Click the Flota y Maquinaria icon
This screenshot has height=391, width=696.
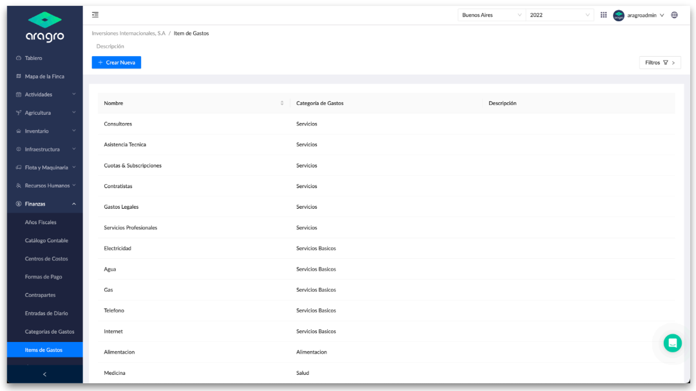pyautogui.click(x=19, y=167)
